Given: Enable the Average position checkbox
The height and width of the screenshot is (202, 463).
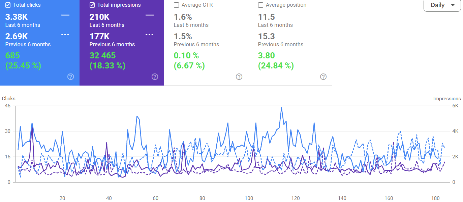Looking at the screenshot, I should point(260,5).
